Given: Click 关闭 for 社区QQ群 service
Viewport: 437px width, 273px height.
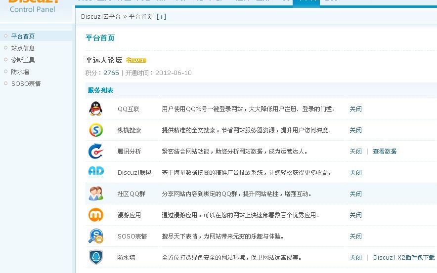Looking at the screenshot, I should click(x=355, y=194).
